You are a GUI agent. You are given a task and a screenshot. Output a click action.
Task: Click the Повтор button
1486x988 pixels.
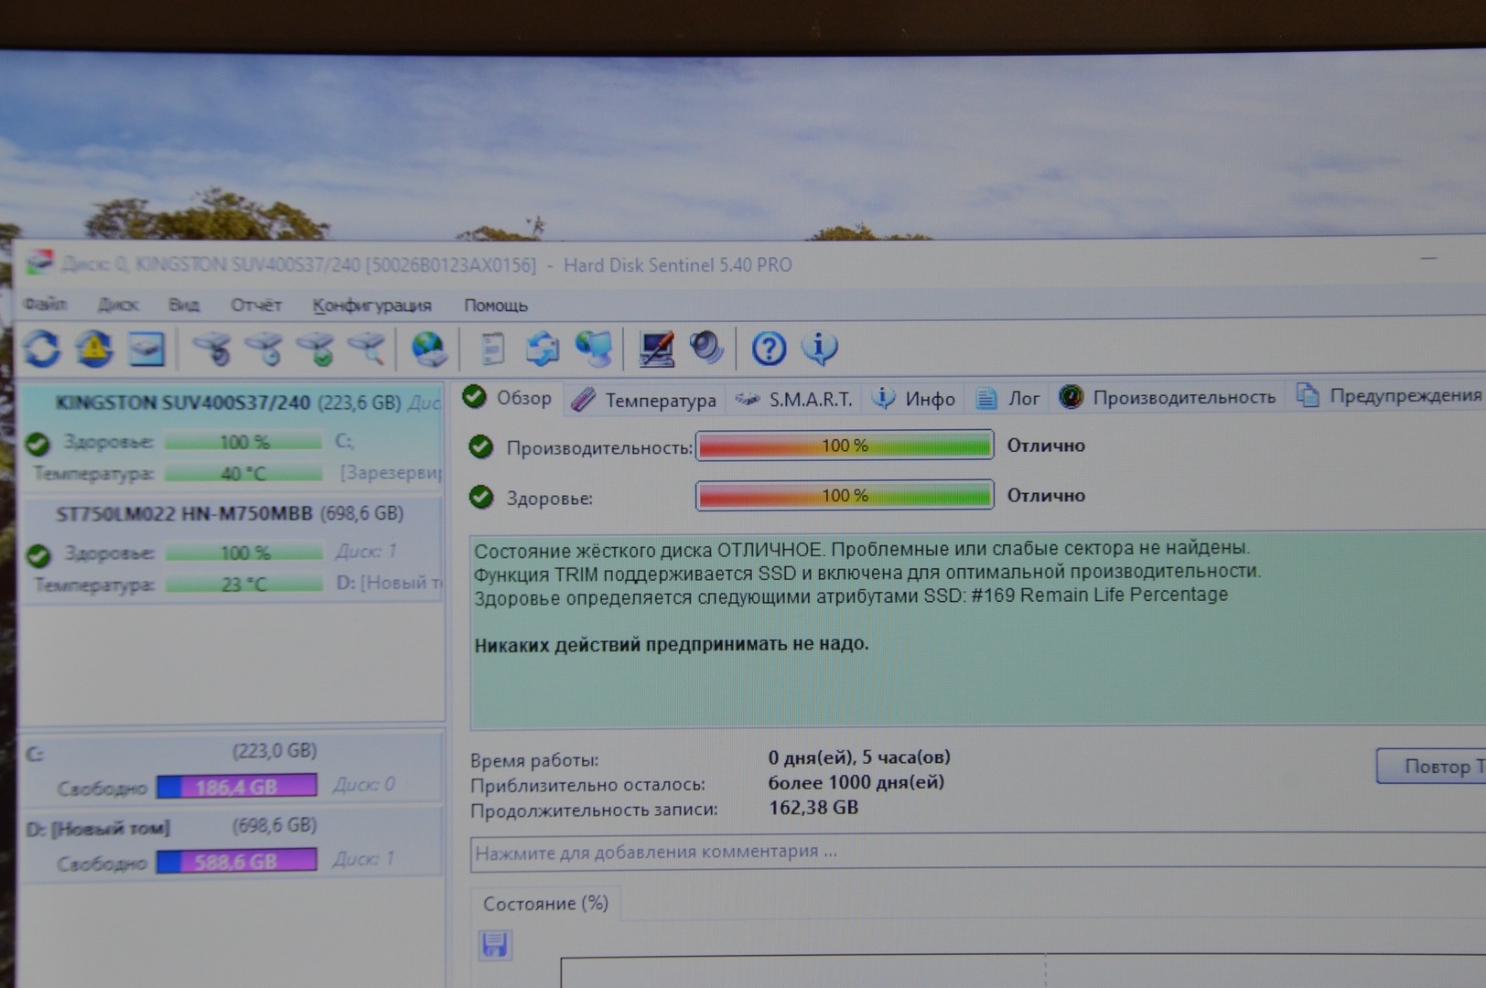(x=1432, y=767)
